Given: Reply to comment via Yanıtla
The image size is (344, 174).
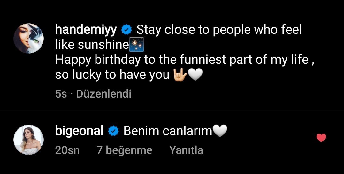Looking at the screenshot, I should point(186,150).
